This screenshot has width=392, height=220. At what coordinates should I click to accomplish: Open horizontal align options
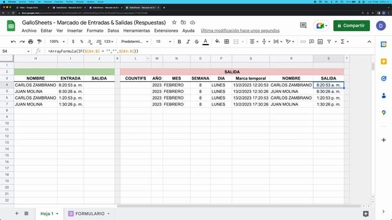click(x=254, y=42)
